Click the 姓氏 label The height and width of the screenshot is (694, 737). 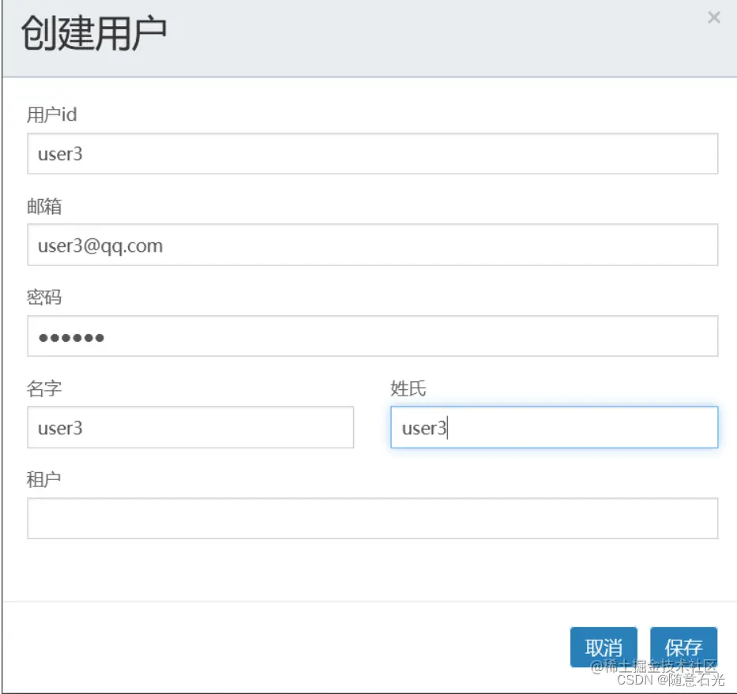(408, 388)
